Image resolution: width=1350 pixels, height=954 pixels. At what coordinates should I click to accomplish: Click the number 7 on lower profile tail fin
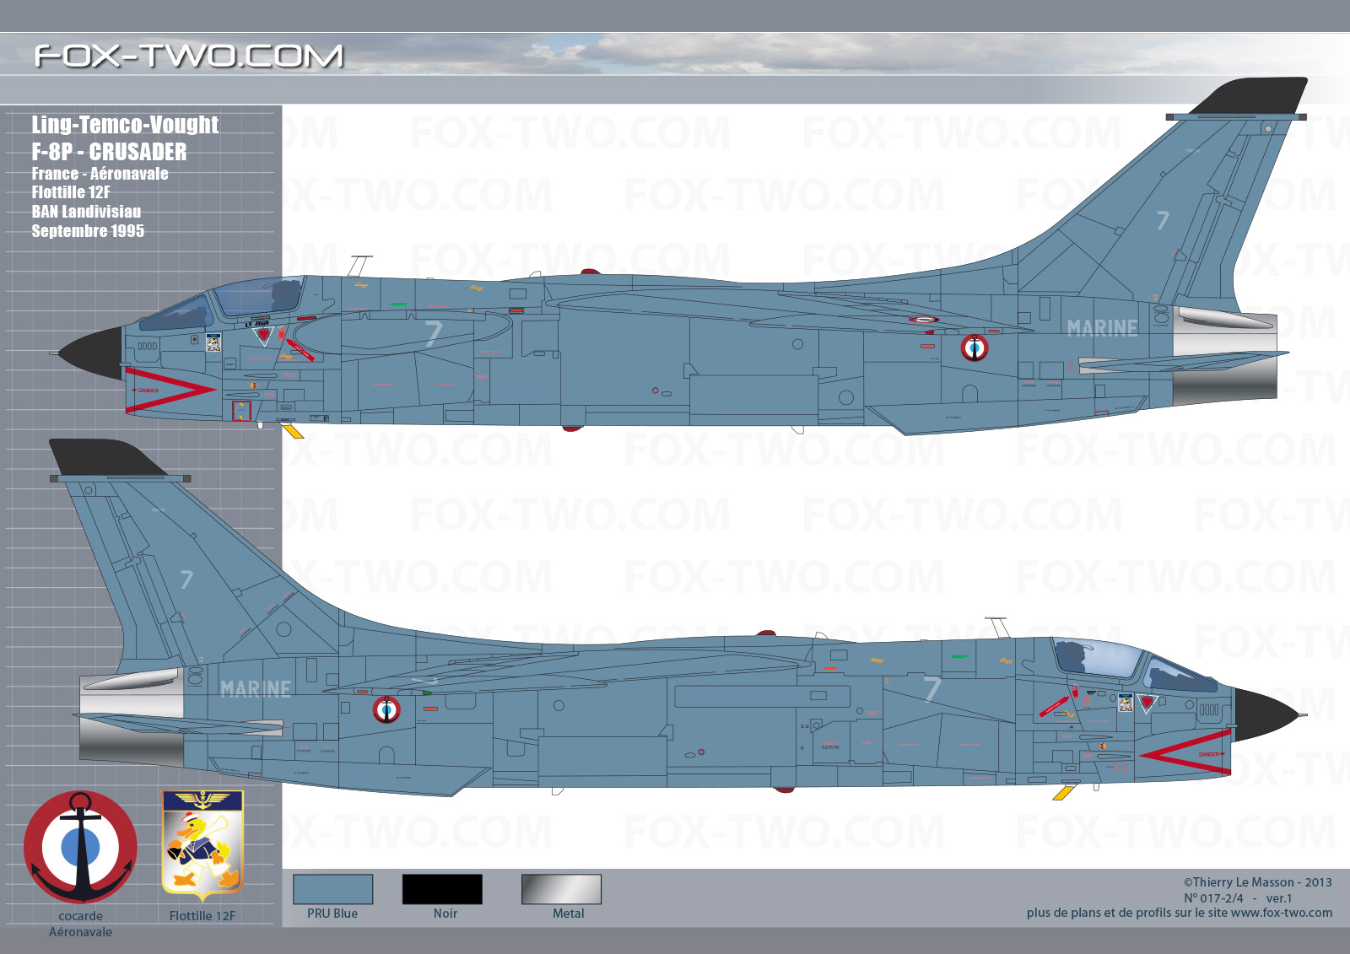coord(186,579)
